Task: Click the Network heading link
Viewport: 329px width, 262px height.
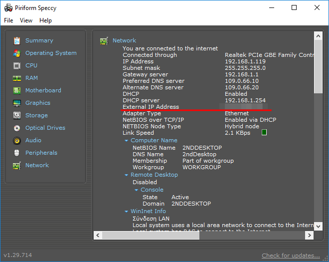Action: 125,40
